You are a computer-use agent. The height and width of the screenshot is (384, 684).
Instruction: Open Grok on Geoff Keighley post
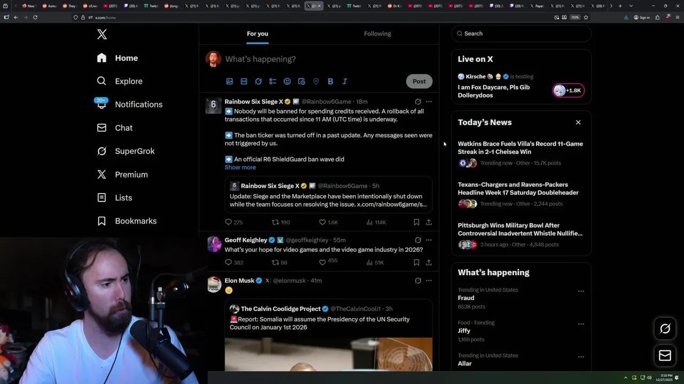pyautogui.click(x=418, y=240)
